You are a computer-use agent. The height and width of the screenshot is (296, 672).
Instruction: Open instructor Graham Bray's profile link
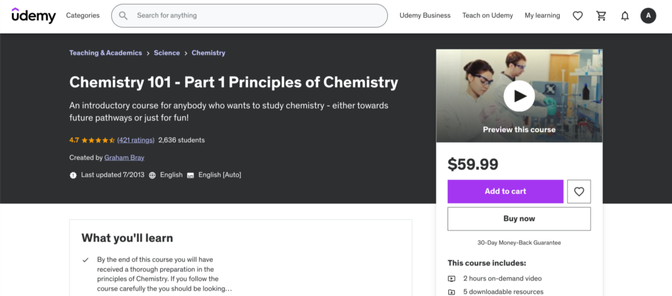tap(124, 158)
